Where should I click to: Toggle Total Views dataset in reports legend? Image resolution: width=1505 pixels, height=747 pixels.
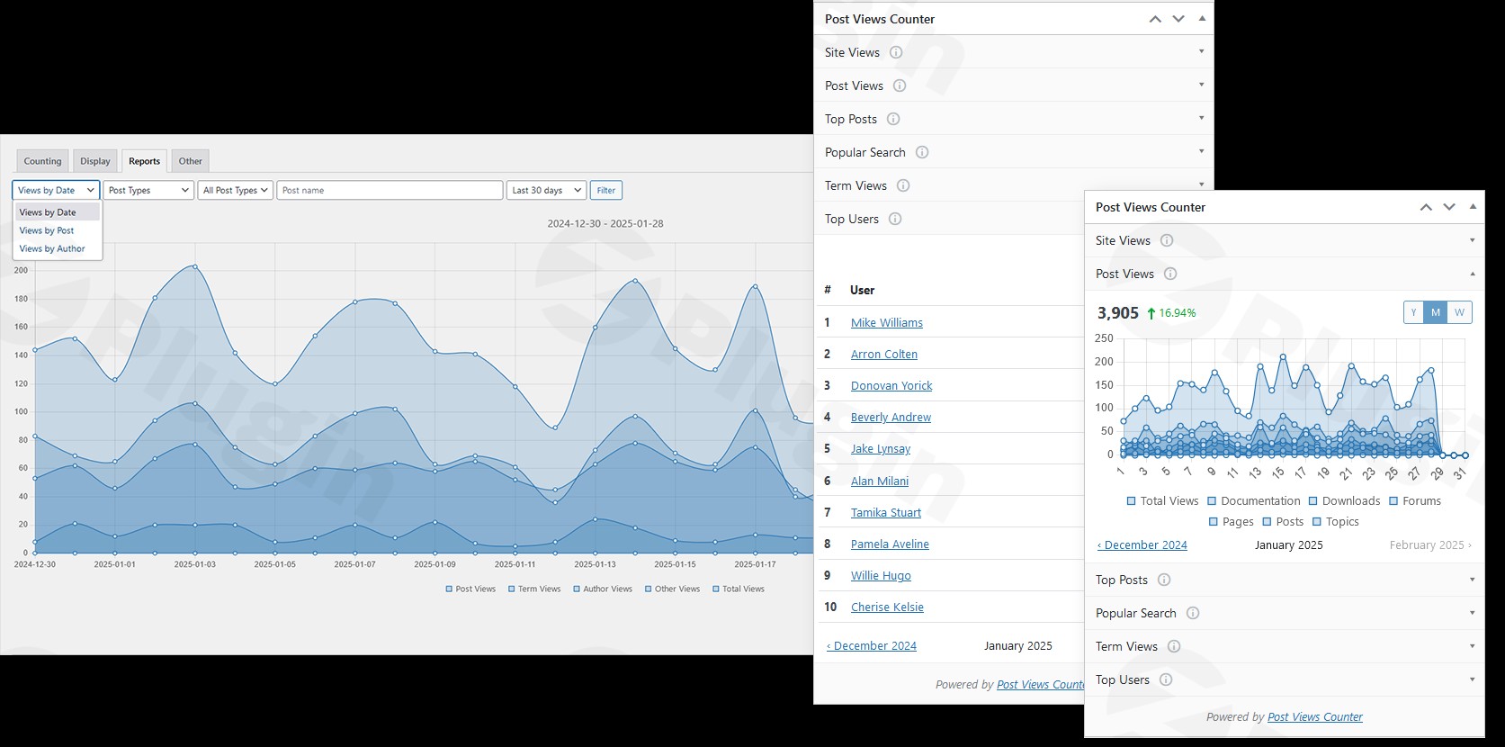point(739,589)
